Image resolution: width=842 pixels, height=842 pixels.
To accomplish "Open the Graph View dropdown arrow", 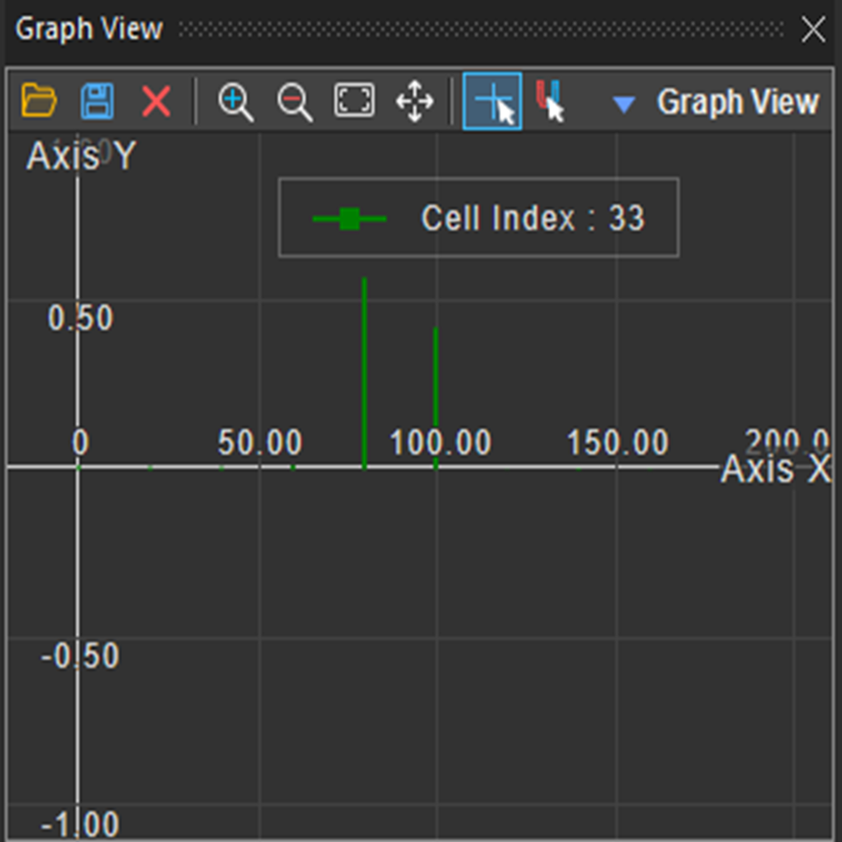I will point(624,104).
